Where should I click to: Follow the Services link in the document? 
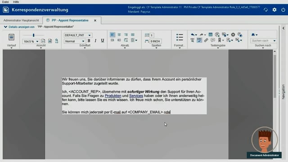point(136,96)
